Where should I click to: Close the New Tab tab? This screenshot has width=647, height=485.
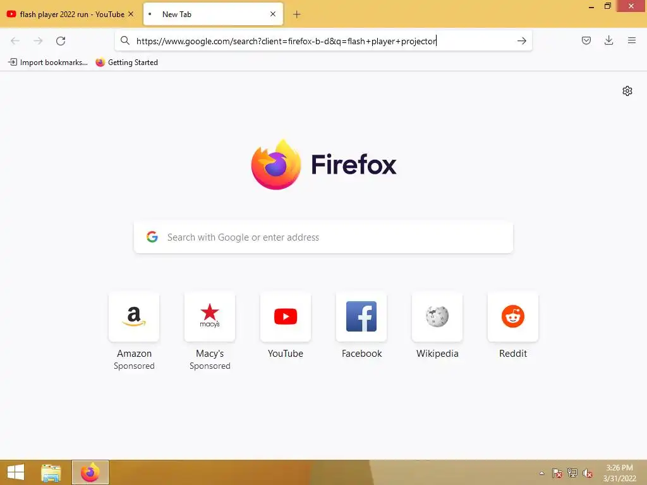tap(273, 14)
